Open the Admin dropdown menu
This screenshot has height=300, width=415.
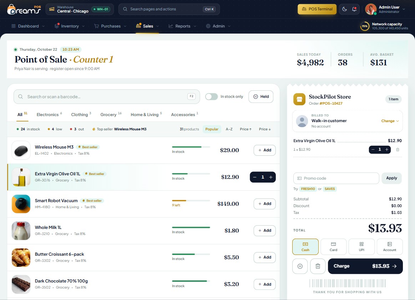(218, 26)
